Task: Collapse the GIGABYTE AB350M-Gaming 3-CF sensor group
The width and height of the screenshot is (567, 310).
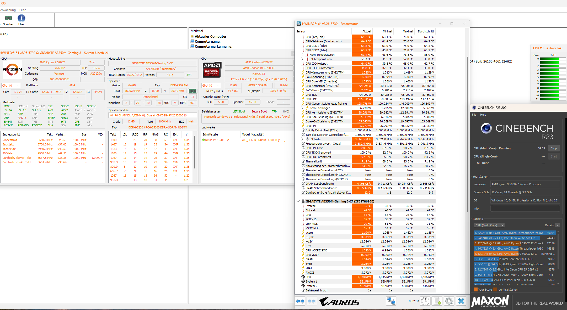Action: click(x=298, y=201)
